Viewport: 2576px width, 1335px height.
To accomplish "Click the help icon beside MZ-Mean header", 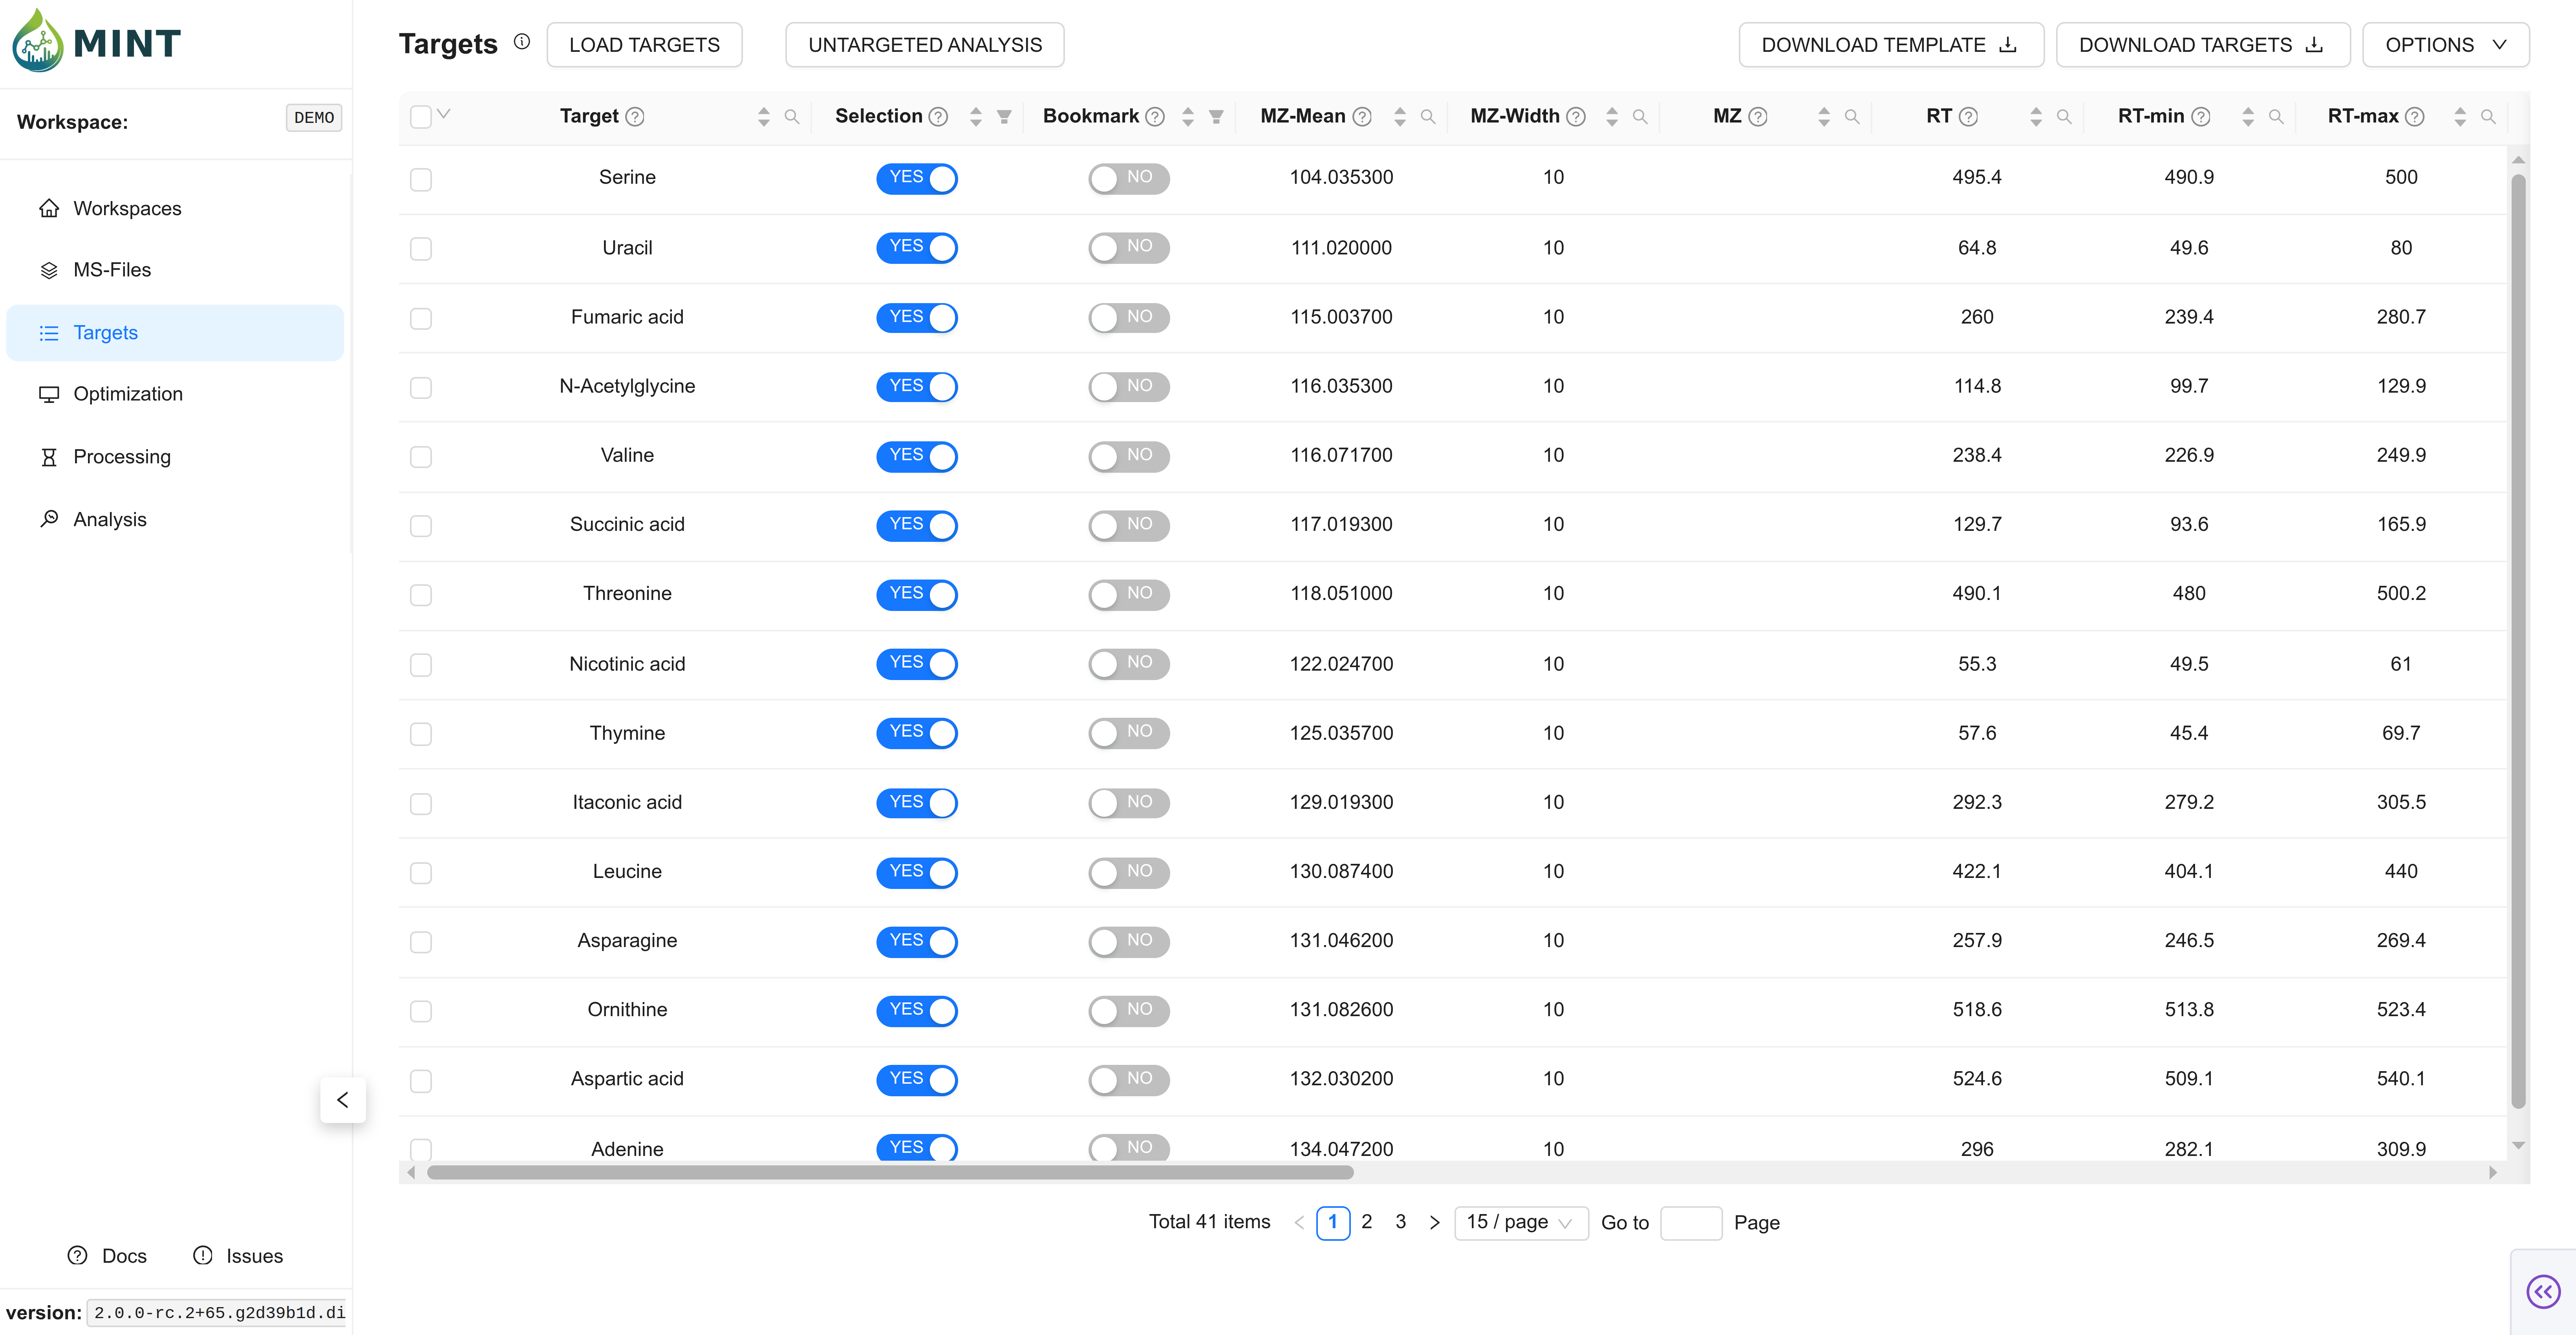I will pos(1362,117).
